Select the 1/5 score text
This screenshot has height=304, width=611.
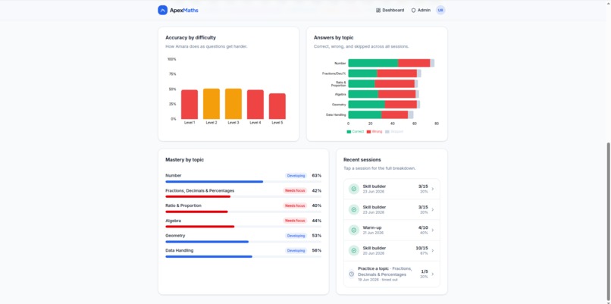(x=425, y=271)
